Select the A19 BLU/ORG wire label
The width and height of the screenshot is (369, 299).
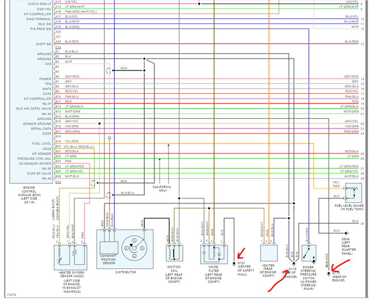(67, 27)
